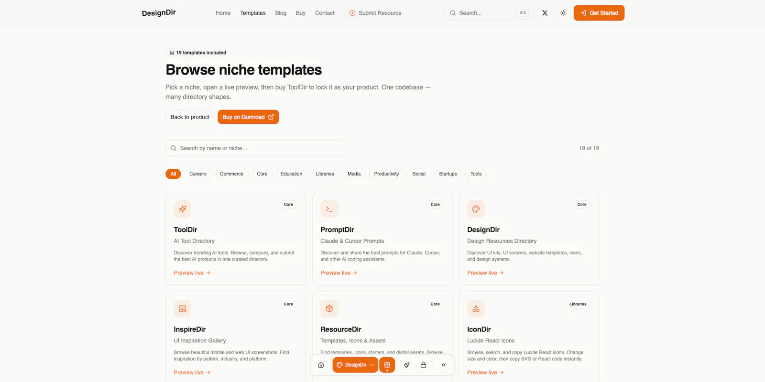Screen dimensions: 765x382
Task: Open the Contact nav item
Action: [325, 13]
